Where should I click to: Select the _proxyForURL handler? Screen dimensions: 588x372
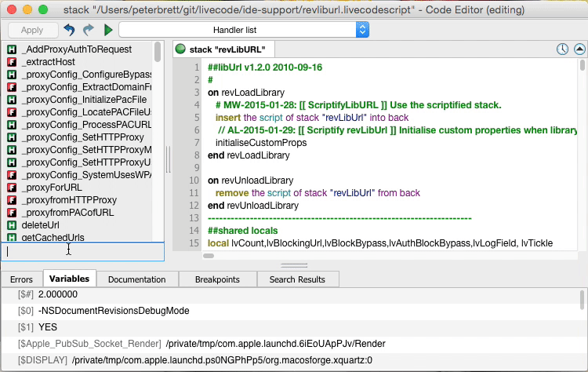(x=51, y=187)
